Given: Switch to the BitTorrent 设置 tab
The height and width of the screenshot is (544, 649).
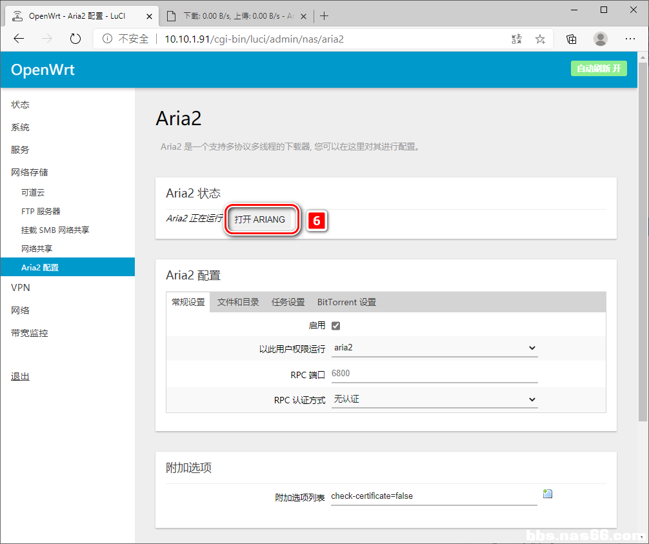Looking at the screenshot, I should coord(346,302).
